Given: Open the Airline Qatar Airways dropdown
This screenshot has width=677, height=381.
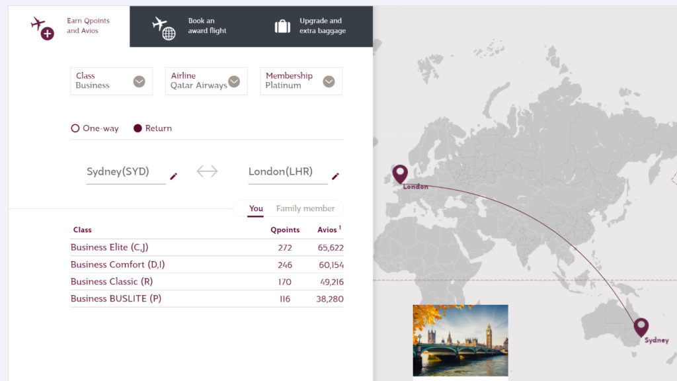Looking at the screenshot, I should pos(234,81).
